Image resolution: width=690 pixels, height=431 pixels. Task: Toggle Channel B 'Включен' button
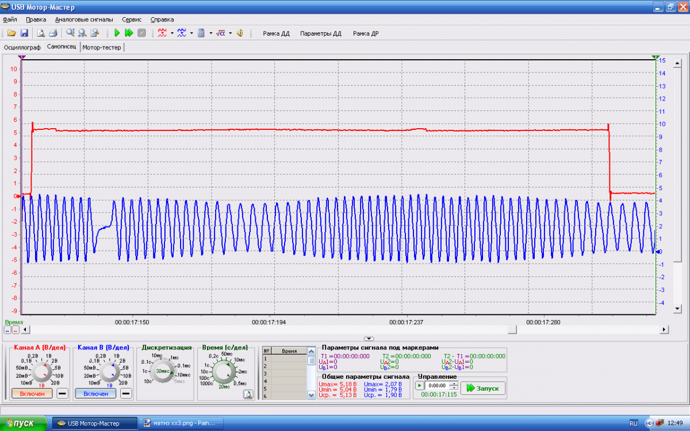pos(95,394)
